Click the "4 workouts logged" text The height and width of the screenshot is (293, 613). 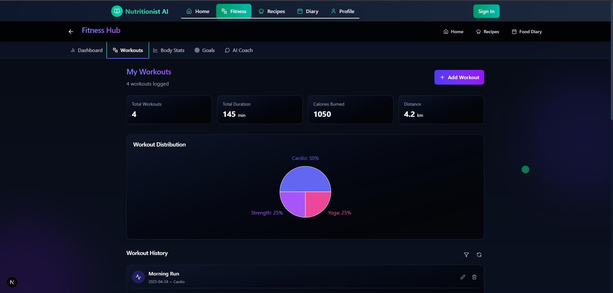click(x=148, y=84)
